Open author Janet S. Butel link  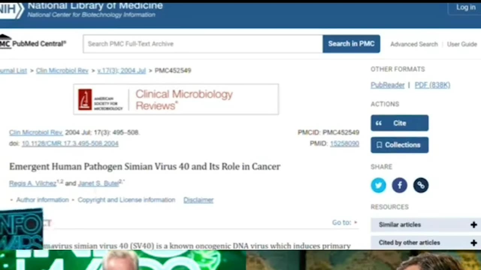[x=98, y=183]
